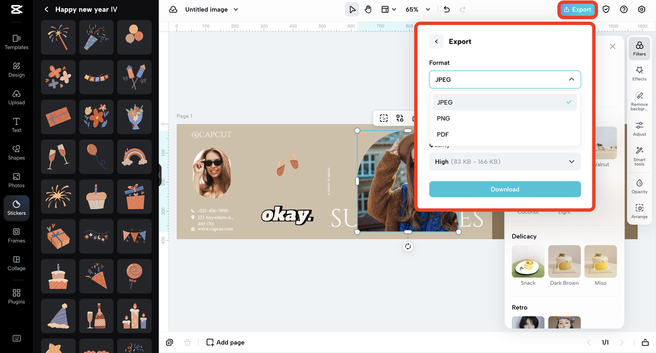Screen dimensions: 656x353
Task: Open the Filters tool
Action: point(639,48)
